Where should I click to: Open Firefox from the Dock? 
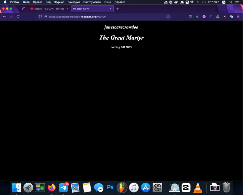point(51,187)
